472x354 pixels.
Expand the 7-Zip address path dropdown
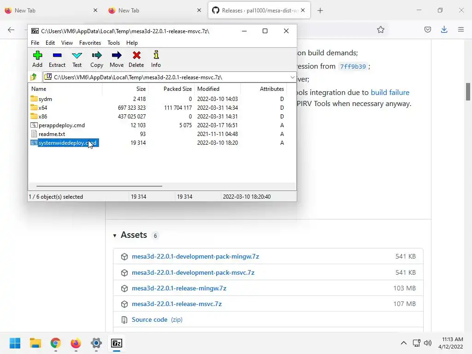pos(292,77)
